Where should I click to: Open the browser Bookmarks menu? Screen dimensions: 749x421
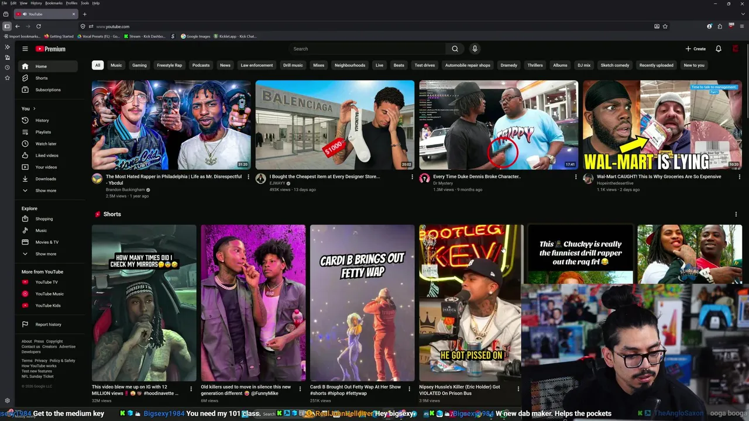54,3
